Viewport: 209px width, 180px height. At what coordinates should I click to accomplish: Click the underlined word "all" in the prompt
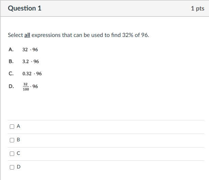[x=27, y=35]
